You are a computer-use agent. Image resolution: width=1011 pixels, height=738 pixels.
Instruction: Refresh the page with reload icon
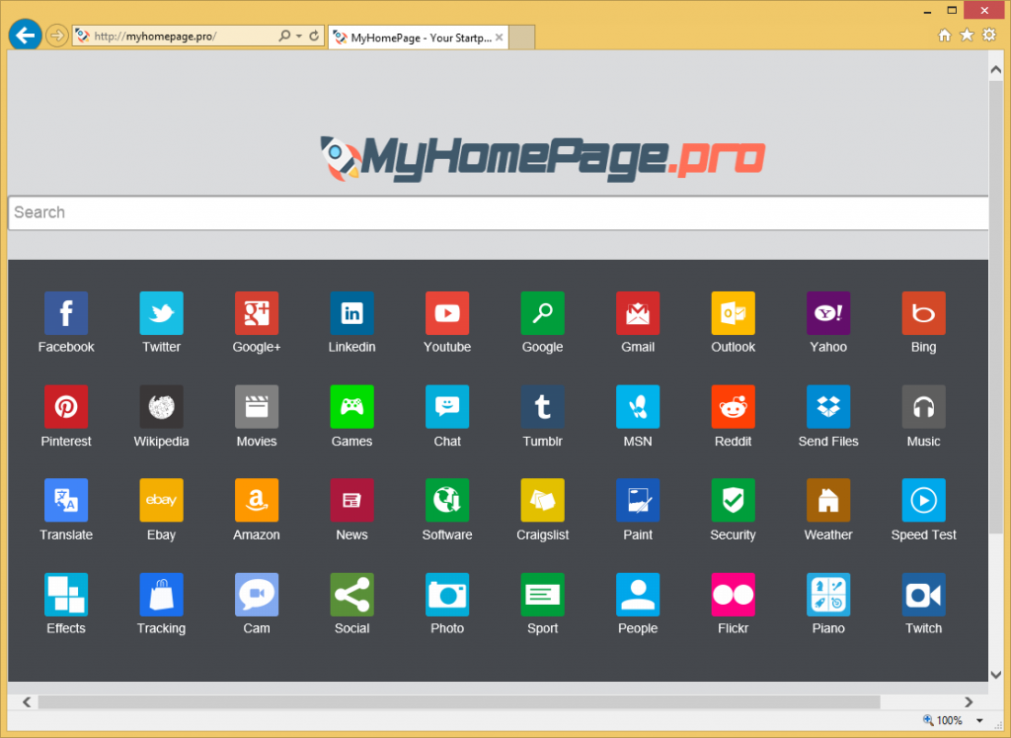pyautogui.click(x=314, y=37)
